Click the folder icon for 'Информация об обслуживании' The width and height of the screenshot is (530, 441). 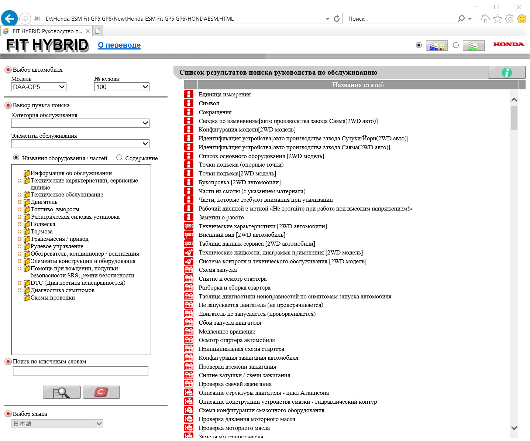pos(27,173)
